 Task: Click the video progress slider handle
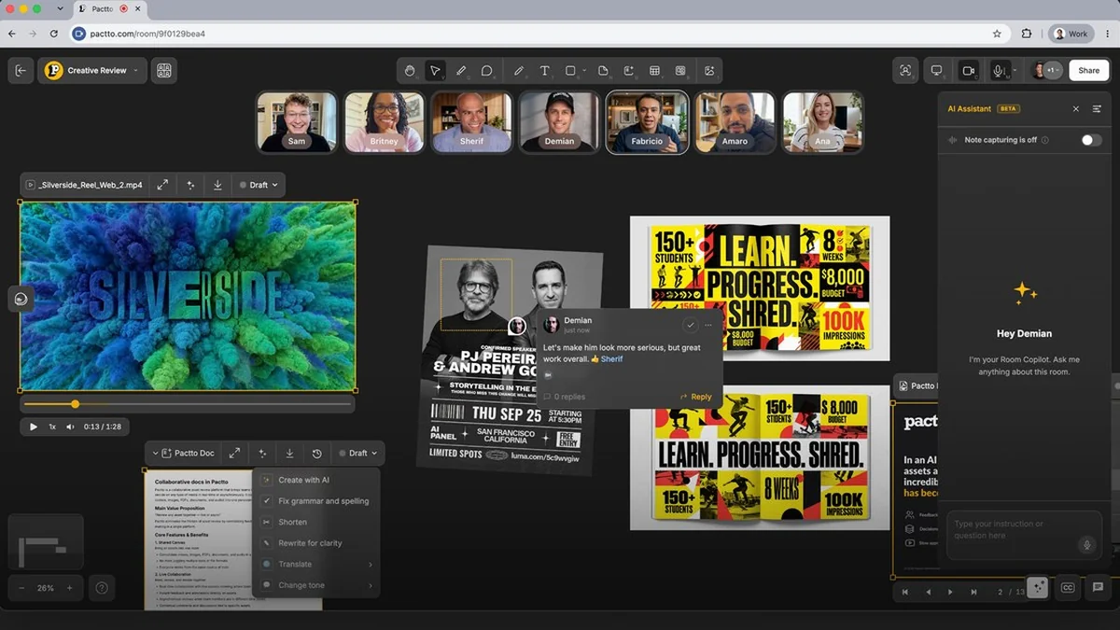point(75,404)
